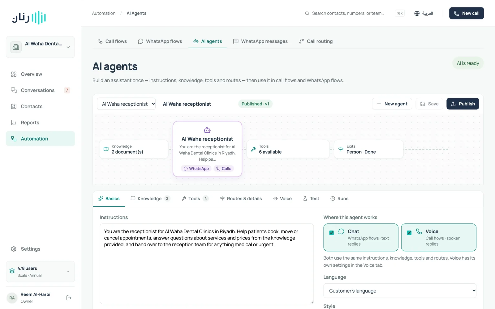Open the Tools 6 available node
This screenshot has width=495, height=309.
[x=288, y=149]
